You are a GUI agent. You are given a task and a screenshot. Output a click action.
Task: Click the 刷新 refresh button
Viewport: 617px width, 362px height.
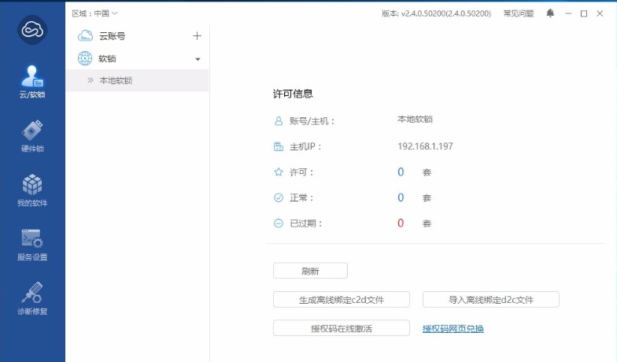(310, 271)
